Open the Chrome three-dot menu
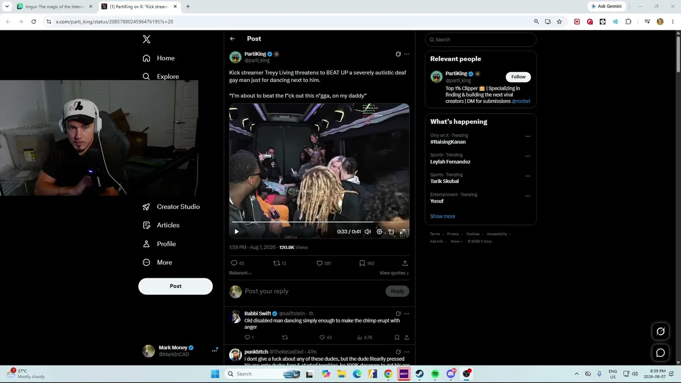 (673, 22)
